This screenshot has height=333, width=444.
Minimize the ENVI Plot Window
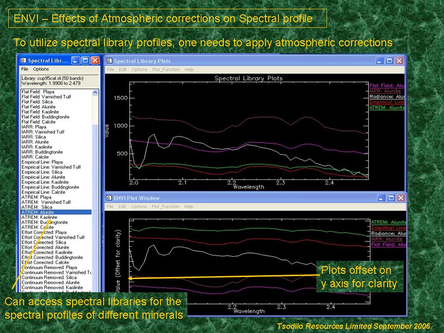tap(381, 197)
